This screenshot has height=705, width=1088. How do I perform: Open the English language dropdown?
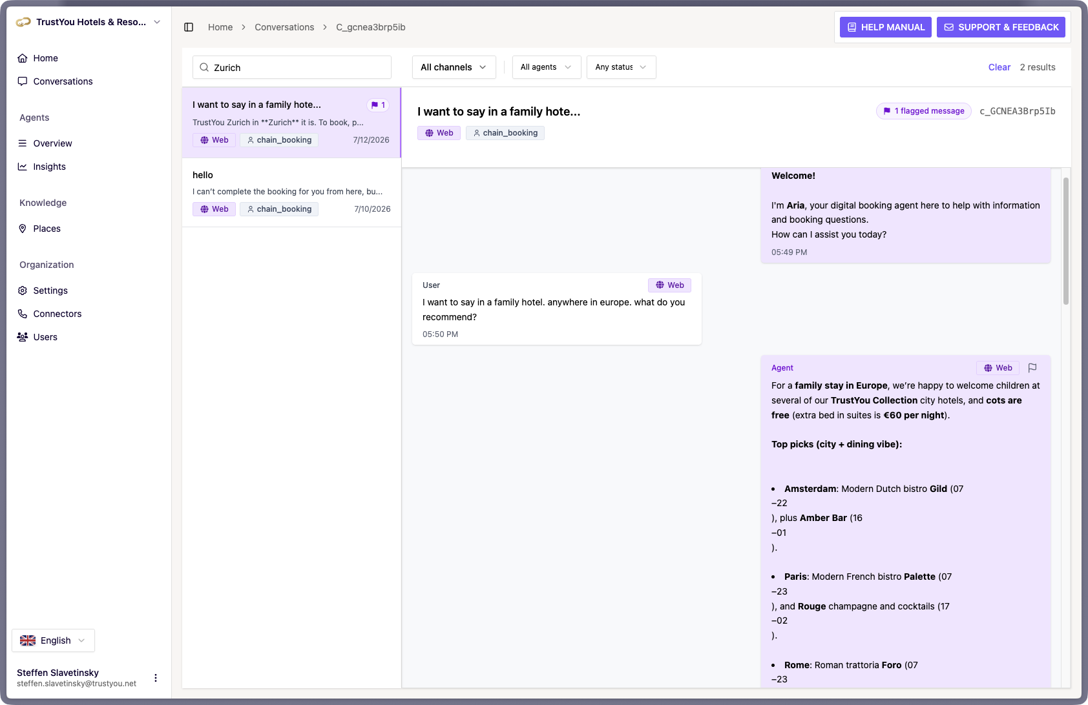[53, 640]
